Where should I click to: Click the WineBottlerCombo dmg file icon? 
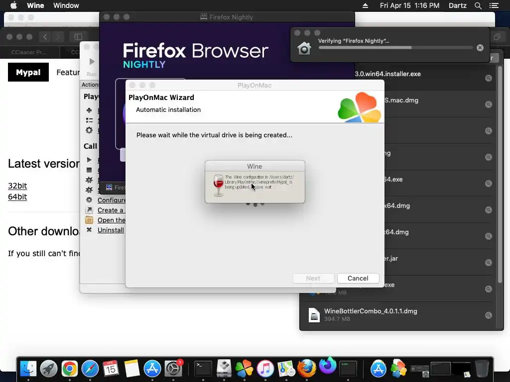pos(314,315)
